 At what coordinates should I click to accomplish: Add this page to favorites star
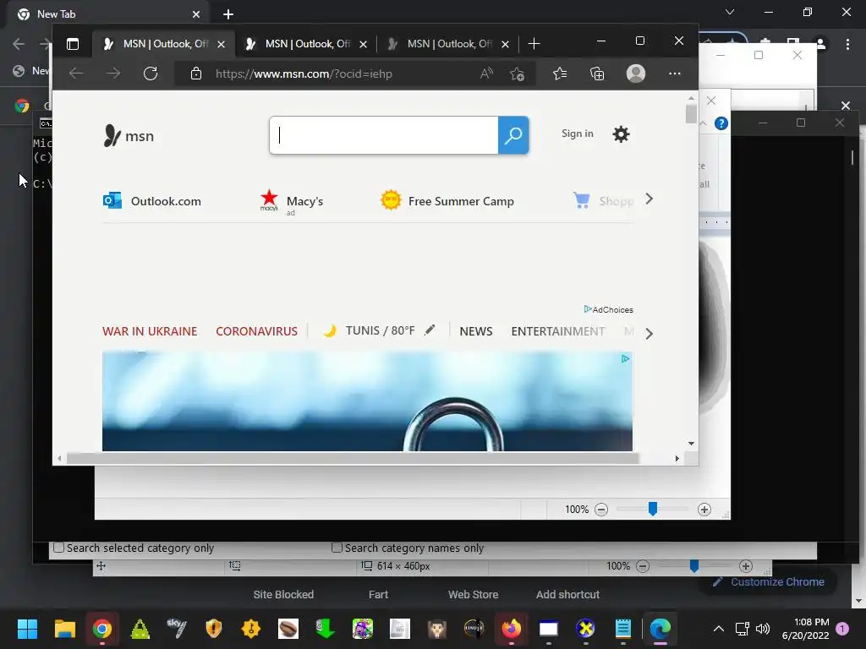517,74
